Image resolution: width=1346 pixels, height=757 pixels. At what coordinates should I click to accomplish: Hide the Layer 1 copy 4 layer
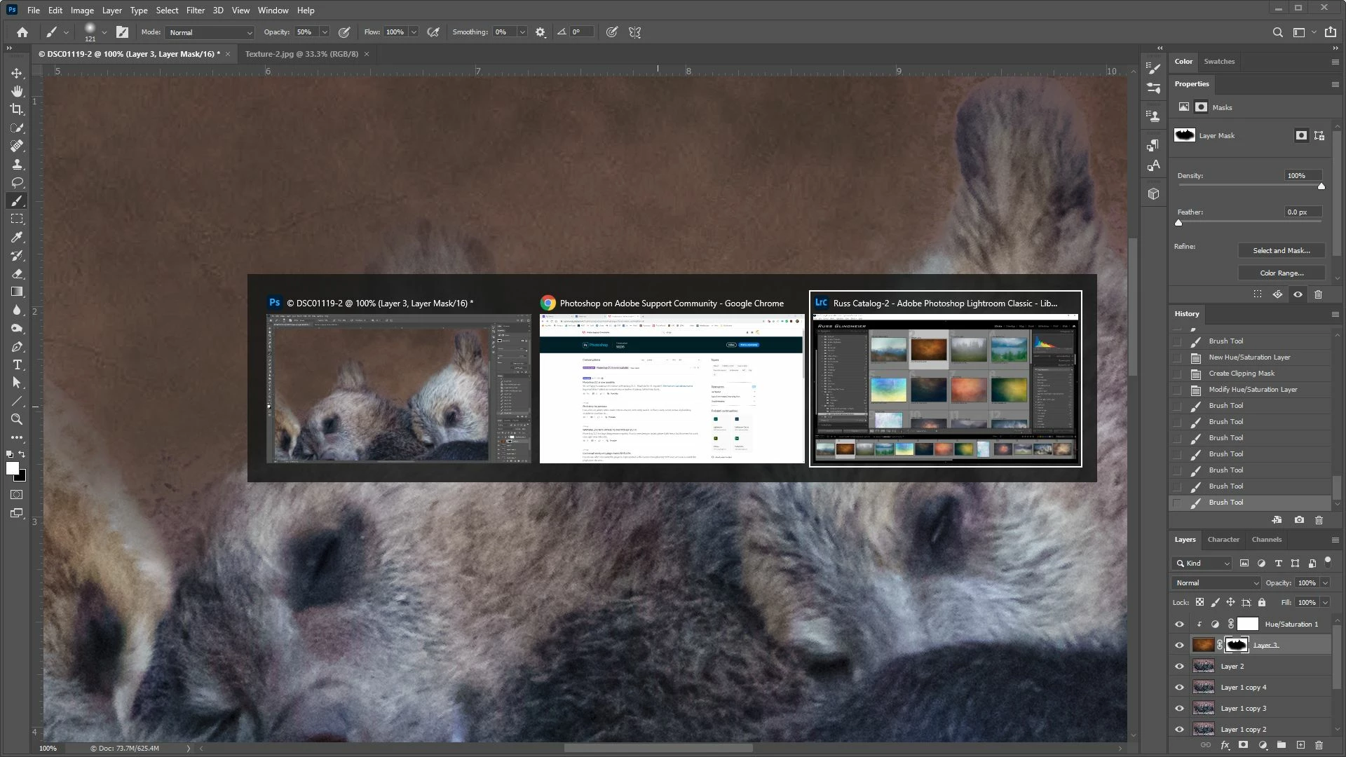pyautogui.click(x=1179, y=688)
